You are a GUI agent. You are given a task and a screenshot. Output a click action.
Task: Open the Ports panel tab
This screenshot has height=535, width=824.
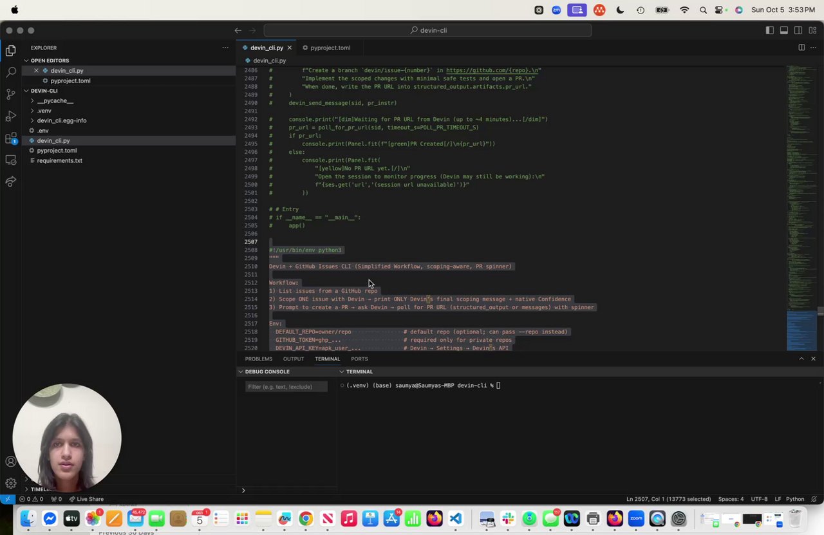[359, 359]
